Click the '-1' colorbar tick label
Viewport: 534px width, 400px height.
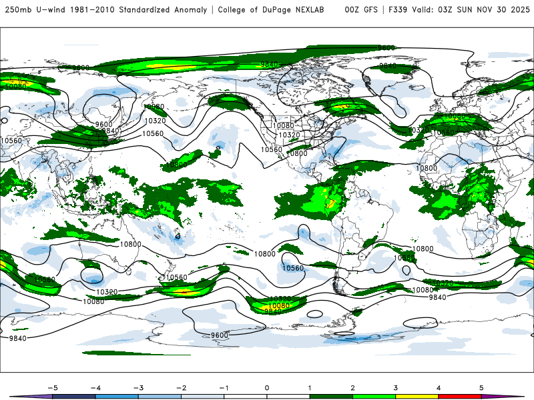(224, 388)
